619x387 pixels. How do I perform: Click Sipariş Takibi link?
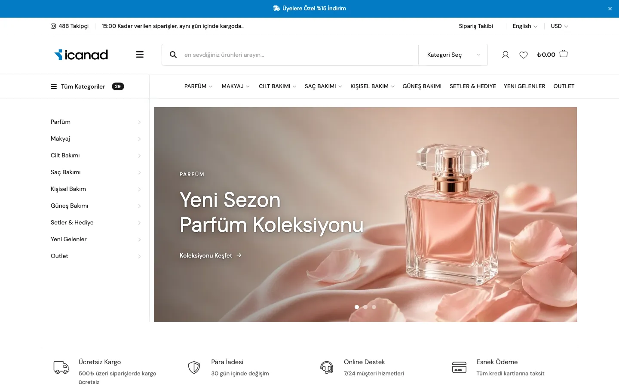(x=476, y=26)
